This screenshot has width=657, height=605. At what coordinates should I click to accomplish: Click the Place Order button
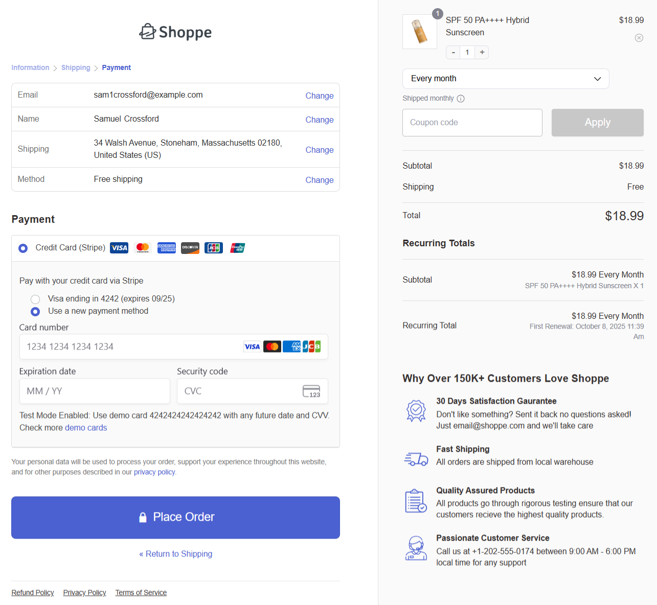[x=175, y=517]
